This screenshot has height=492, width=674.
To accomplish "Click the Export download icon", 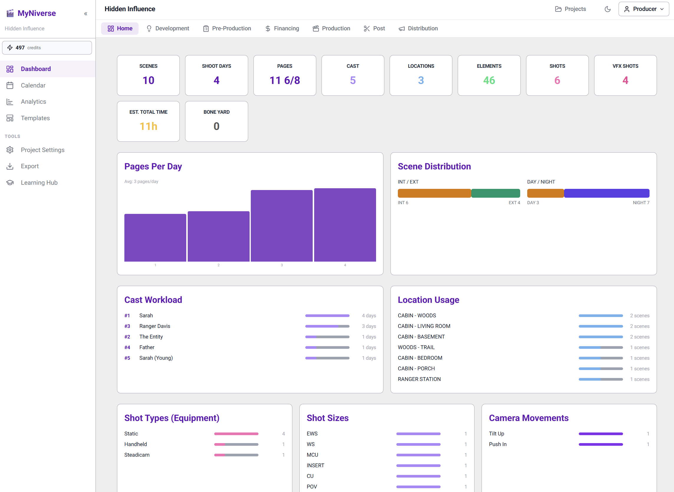I will pyautogui.click(x=10, y=166).
